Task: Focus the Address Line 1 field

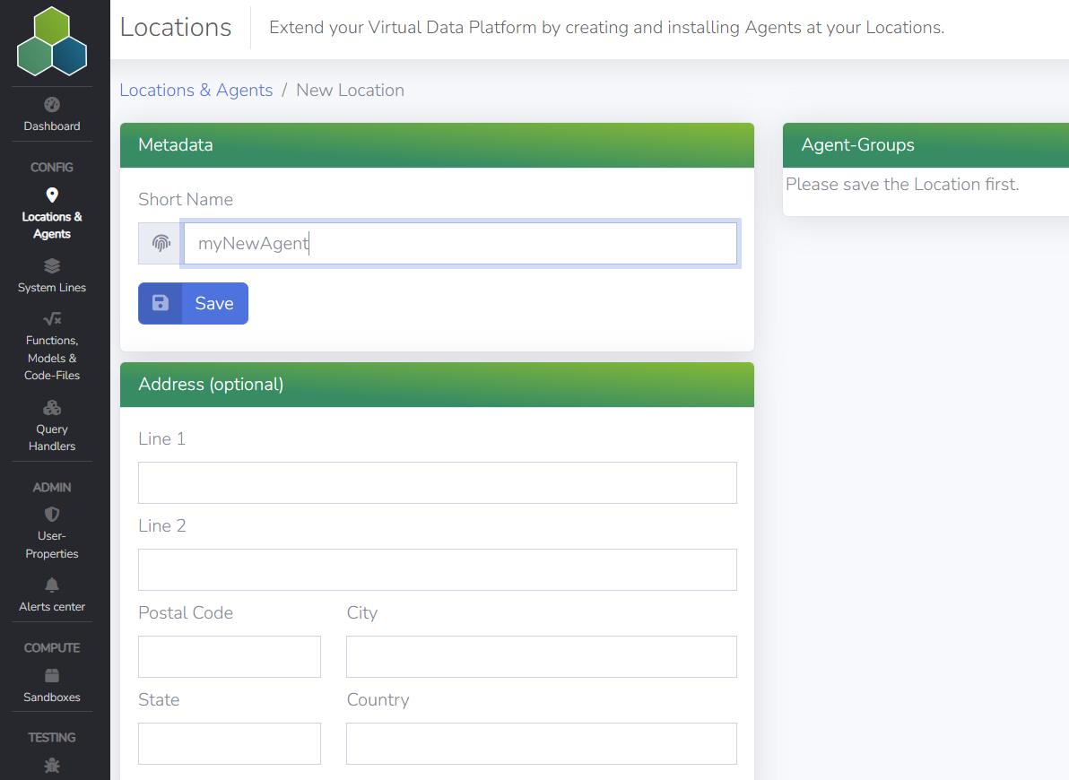Action: 437,483
